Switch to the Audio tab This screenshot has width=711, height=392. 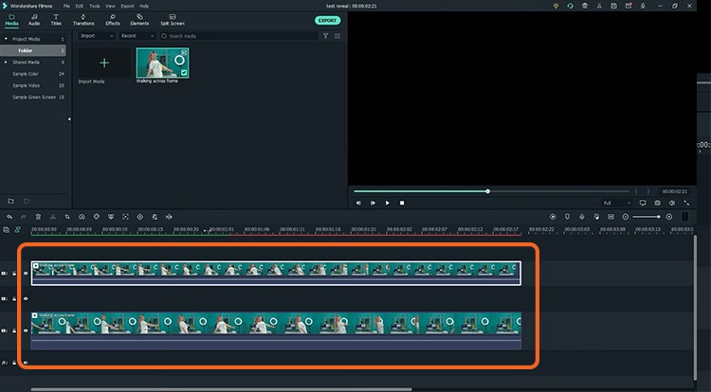34,20
